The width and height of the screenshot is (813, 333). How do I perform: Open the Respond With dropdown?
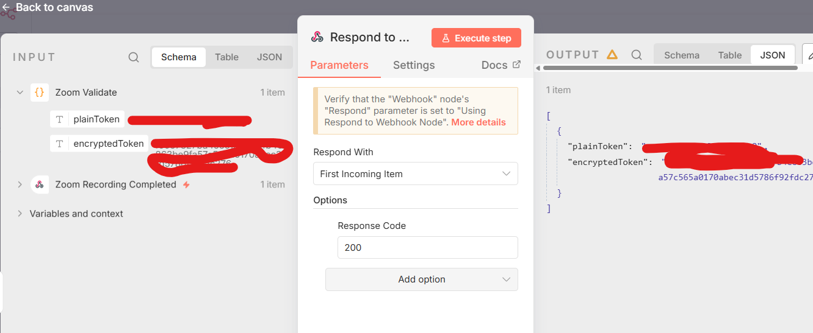415,174
